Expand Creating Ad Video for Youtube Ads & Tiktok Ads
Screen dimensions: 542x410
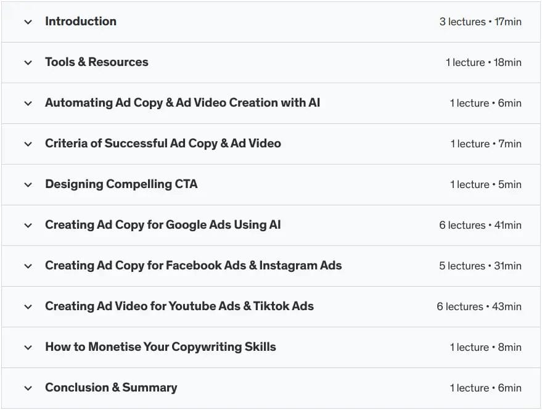pyautogui.click(x=28, y=306)
